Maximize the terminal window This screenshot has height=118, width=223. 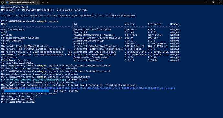[x=213, y=2]
